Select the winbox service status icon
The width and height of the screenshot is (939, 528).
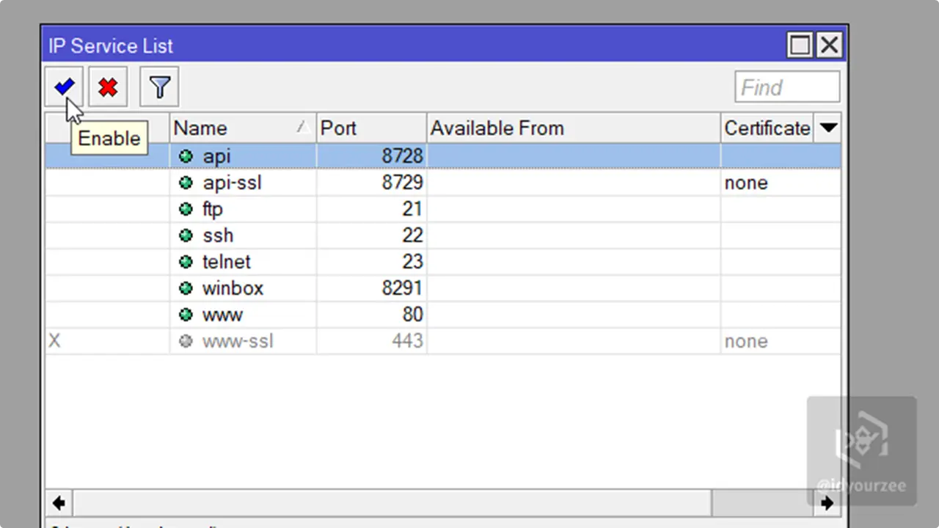186,288
